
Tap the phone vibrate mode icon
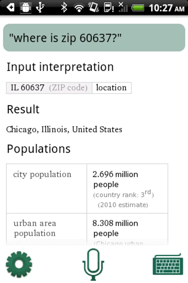coord(93,8)
